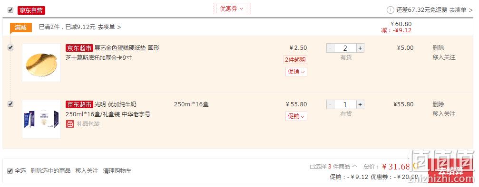Uncheck the gold cake board item checkbox
This screenshot has width=479, height=187.
[10, 47]
